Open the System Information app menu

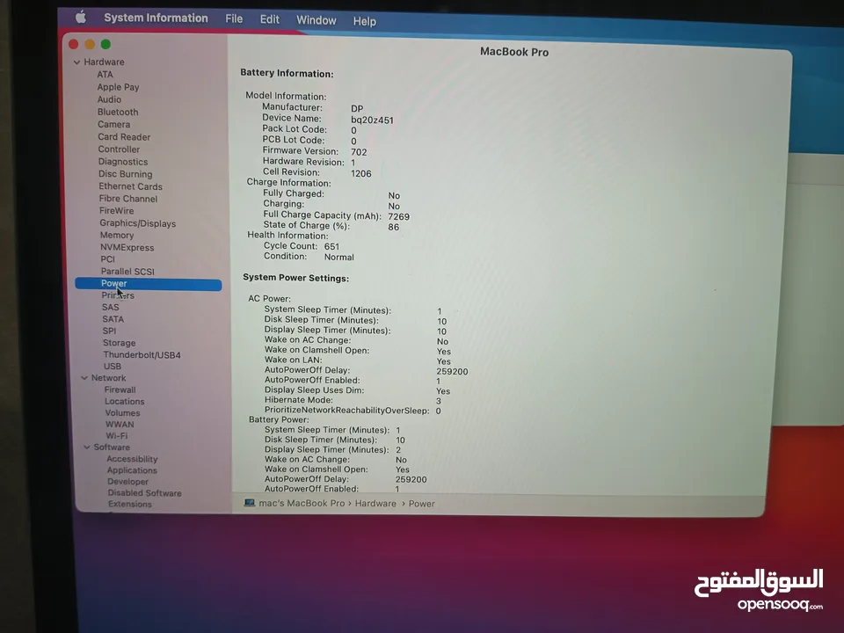[x=156, y=18]
